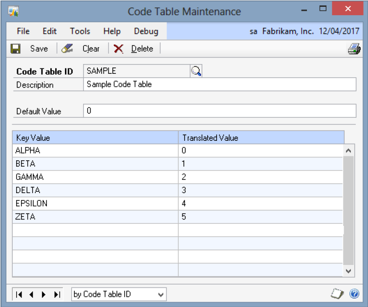Click the red Delete X icon

118,49
